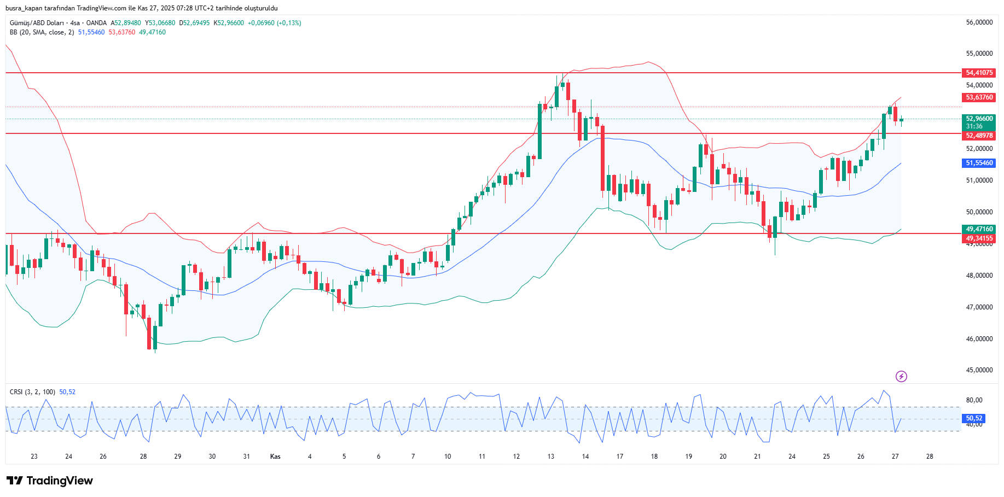Viewport: 1004px width, 497px height.
Task: Open the BB (20, SMA, close, 2) legend
Action: coord(42,32)
